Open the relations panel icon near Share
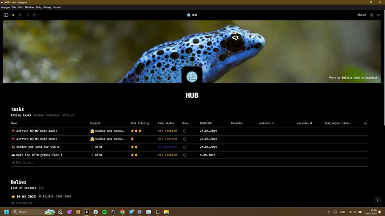Image resolution: width=385 pixels, height=216 pixels. click(x=372, y=15)
